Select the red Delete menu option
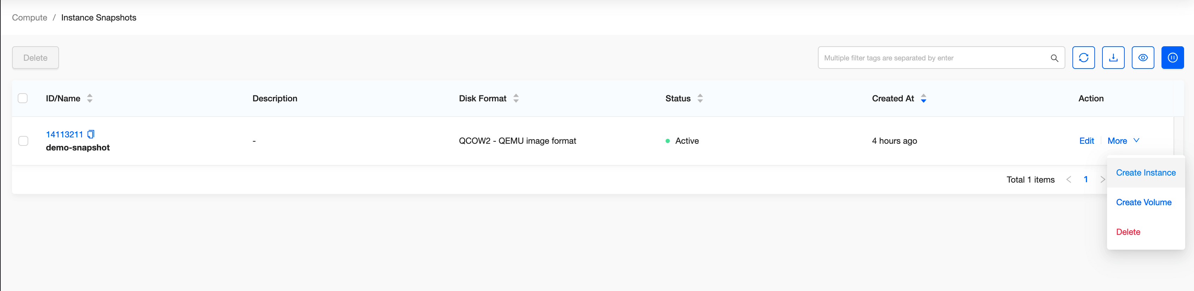Image resolution: width=1194 pixels, height=291 pixels. (x=1128, y=232)
